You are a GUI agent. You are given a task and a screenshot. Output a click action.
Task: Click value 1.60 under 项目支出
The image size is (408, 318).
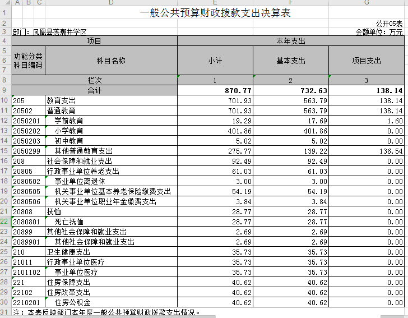[x=367, y=121]
